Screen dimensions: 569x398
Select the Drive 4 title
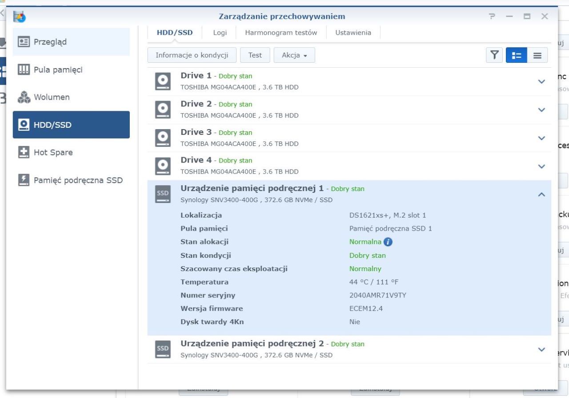pos(196,160)
